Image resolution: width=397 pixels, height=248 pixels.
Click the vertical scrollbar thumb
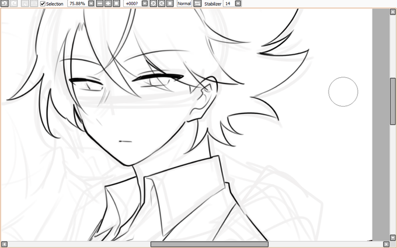tap(393, 101)
